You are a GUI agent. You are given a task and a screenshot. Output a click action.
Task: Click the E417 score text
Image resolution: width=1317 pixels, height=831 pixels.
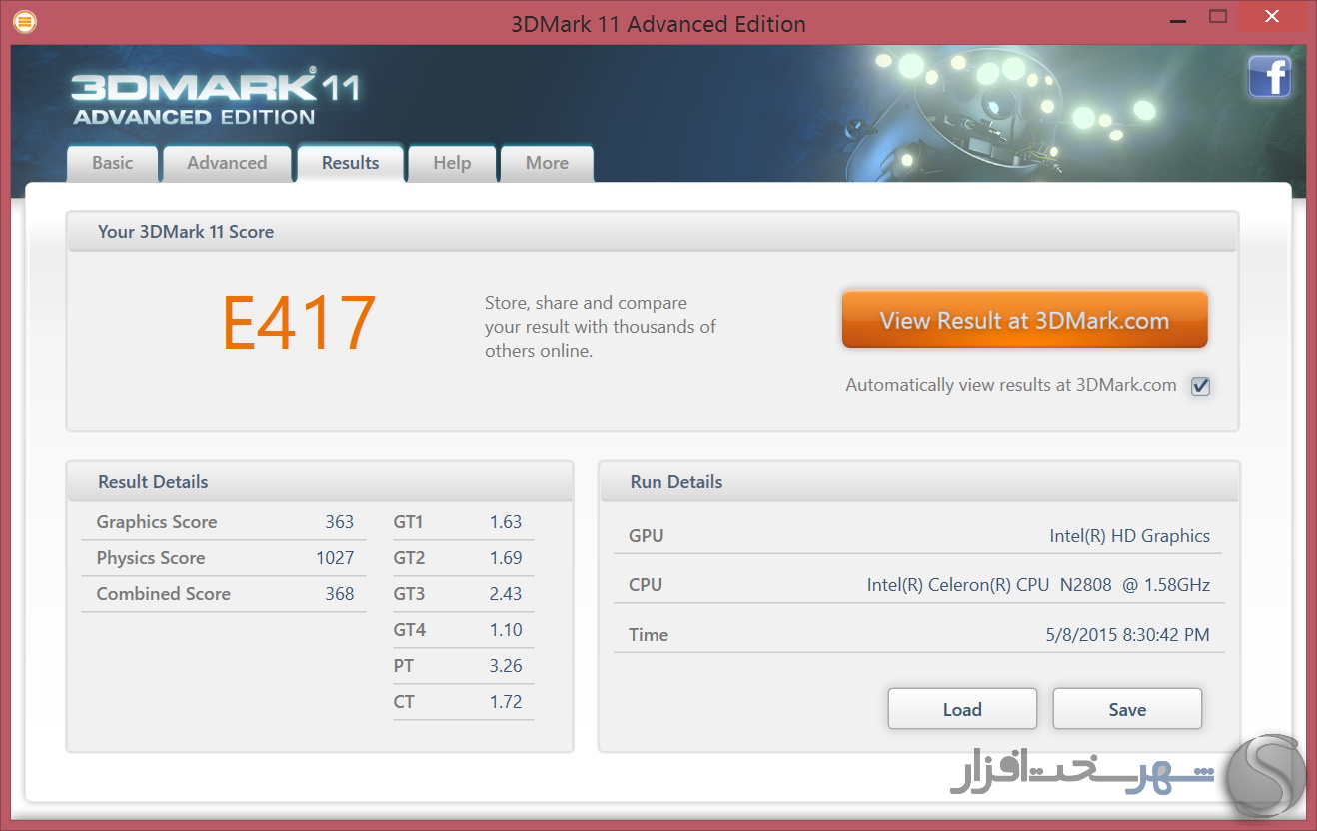pos(299,323)
